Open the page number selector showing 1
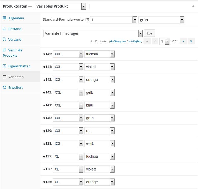This screenshot has width=198, height=189. (164, 41)
